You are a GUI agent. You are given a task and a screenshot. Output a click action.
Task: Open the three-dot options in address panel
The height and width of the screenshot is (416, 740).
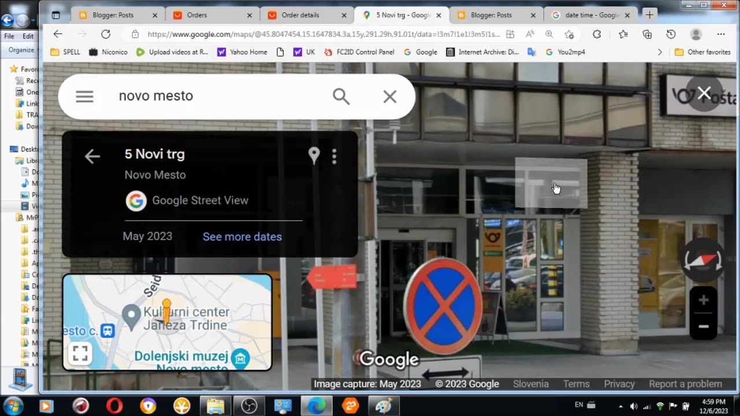coord(334,156)
